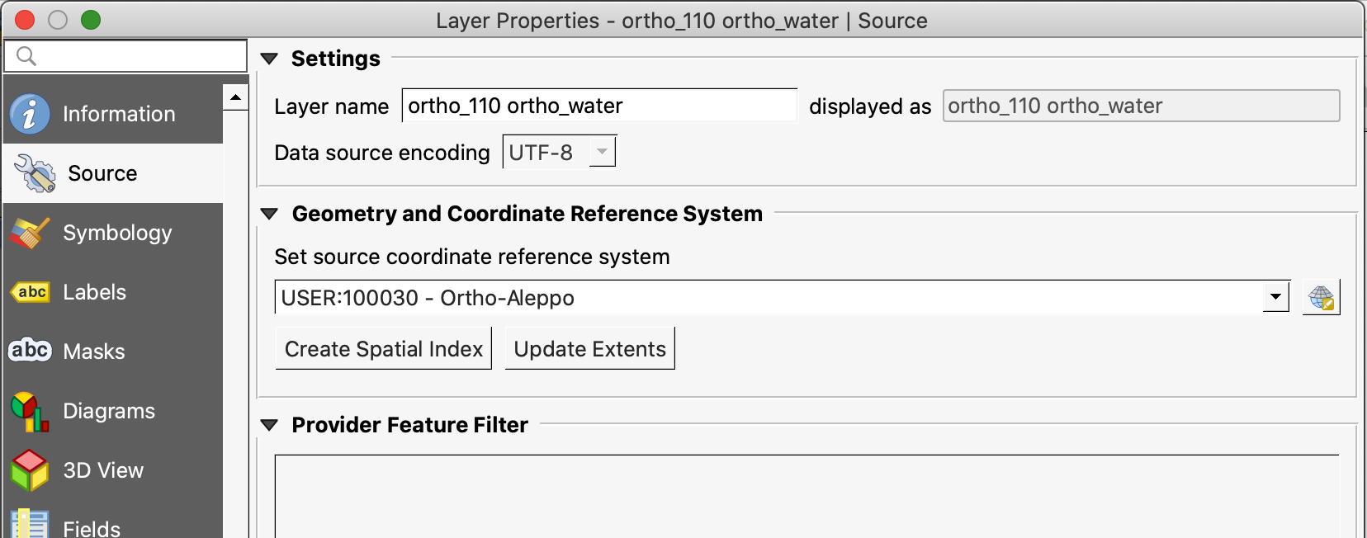Open Symbology paintbrush icon
Screen dimensions: 1367x538
[30, 233]
